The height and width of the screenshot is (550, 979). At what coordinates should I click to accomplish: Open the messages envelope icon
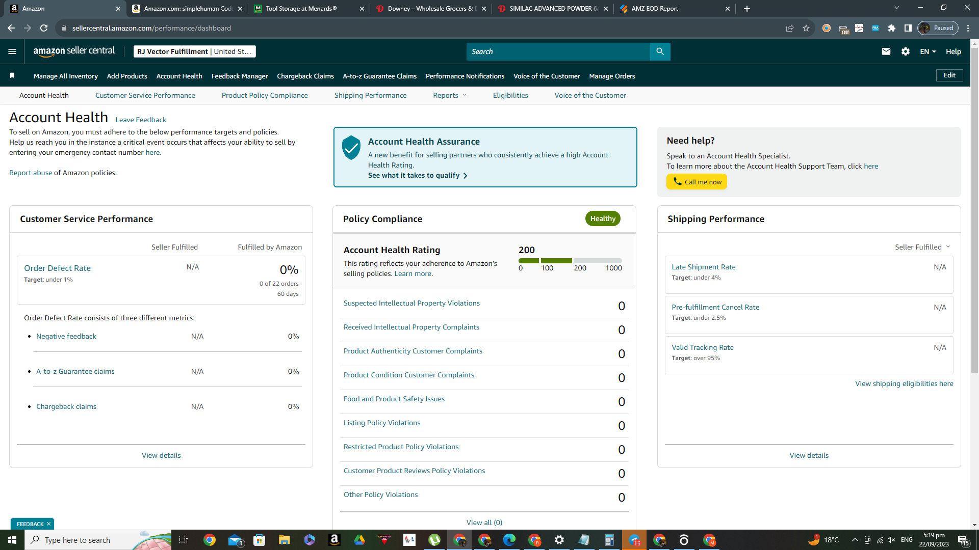[x=886, y=51]
